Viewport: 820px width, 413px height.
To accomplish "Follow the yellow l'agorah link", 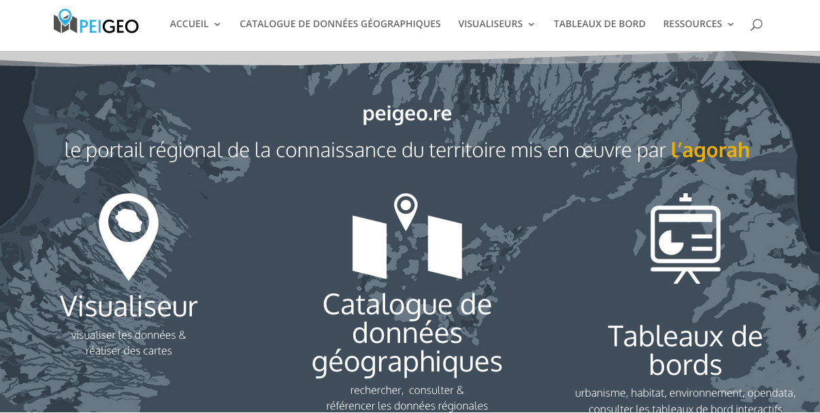I will tap(710, 150).
